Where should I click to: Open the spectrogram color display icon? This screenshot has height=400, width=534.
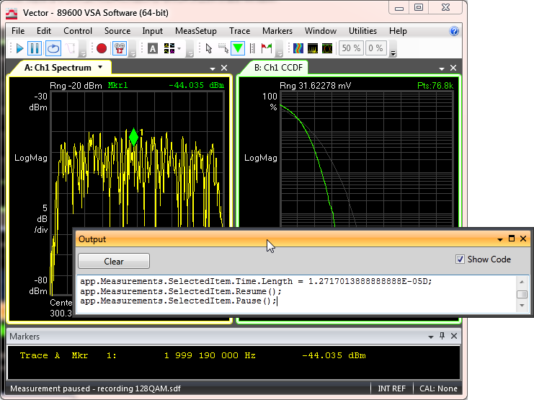click(298, 48)
